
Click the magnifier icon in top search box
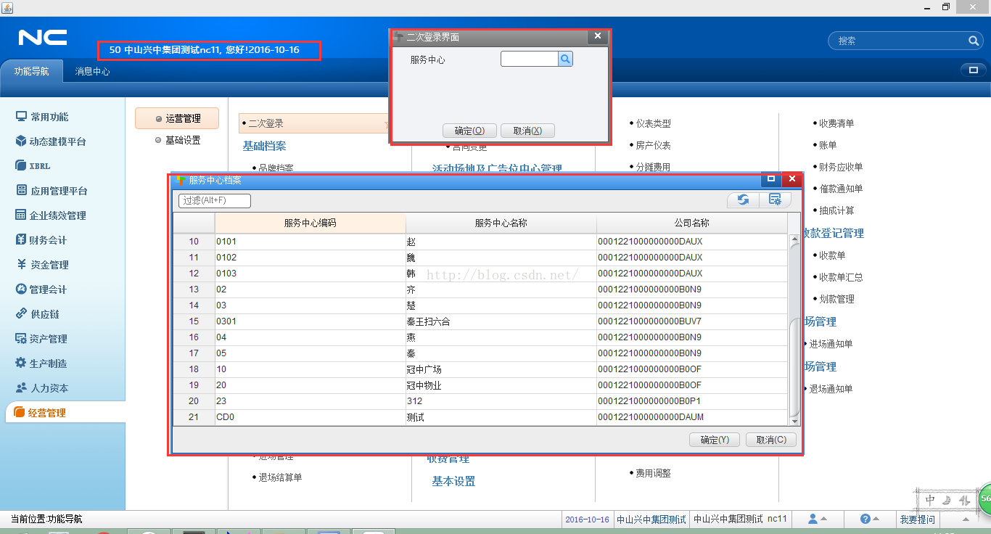click(974, 41)
